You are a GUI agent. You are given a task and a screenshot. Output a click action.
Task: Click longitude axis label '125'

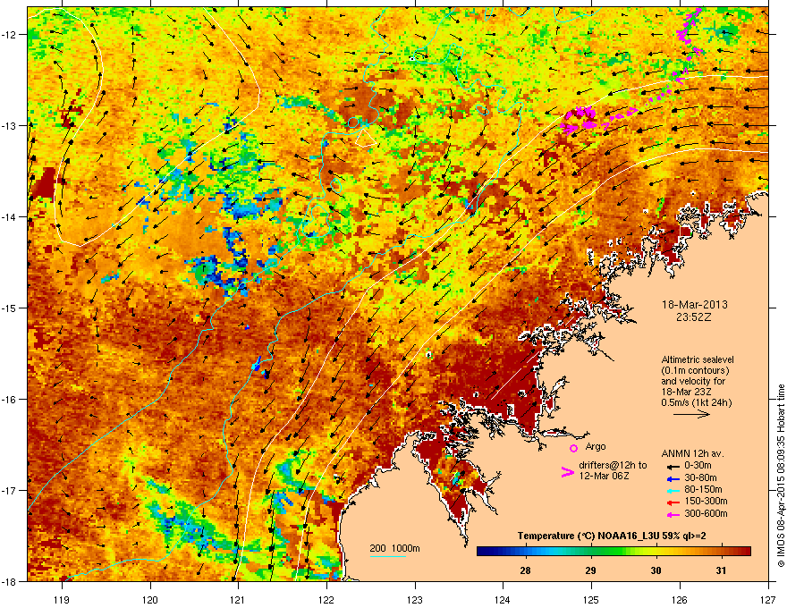591,599
